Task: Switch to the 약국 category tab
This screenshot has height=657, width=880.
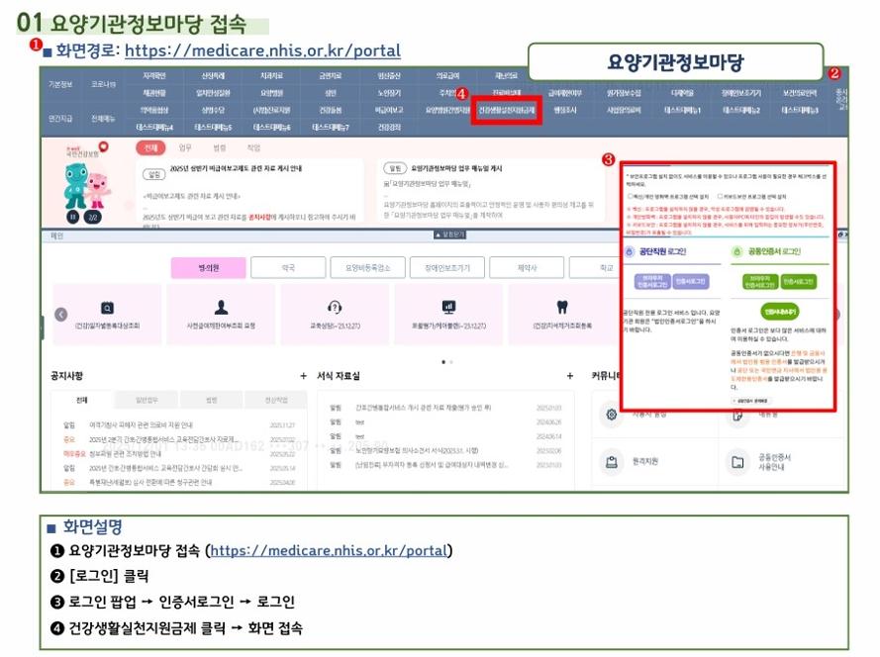Action: tap(288, 268)
